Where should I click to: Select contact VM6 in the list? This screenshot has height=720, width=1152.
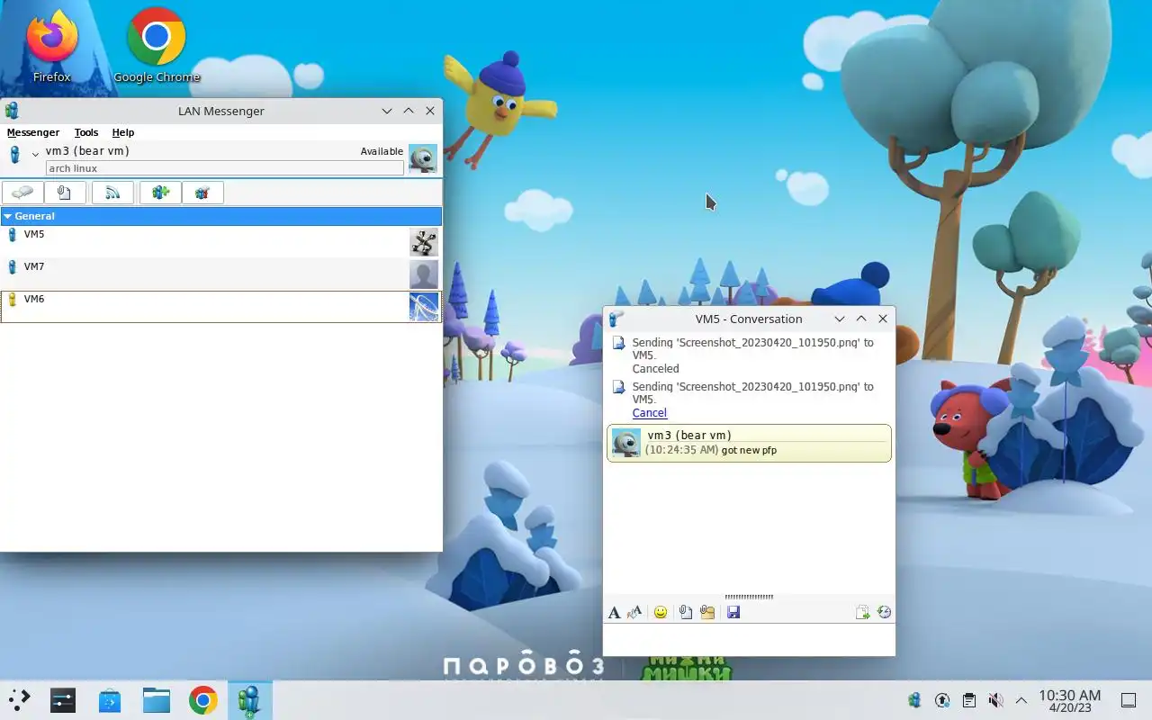220,307
